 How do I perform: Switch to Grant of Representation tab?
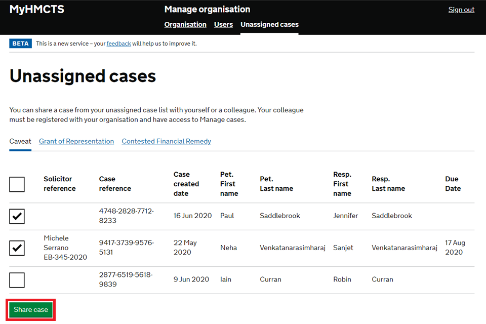pos(76,141)
